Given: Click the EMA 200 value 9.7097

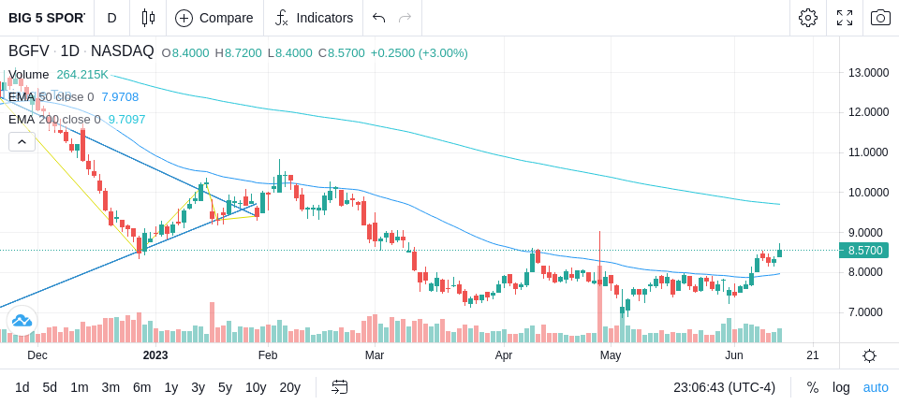Looking at the screenshot, I should pos(126,119).
